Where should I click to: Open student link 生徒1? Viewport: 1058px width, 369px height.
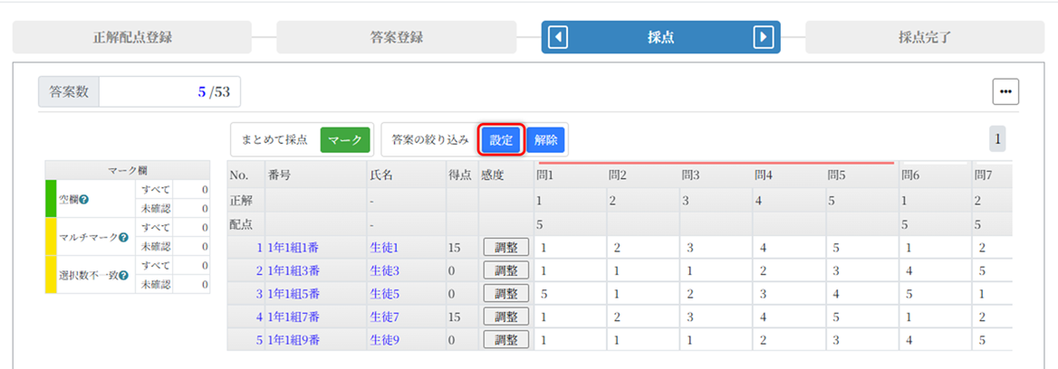(x=385, y=248)
